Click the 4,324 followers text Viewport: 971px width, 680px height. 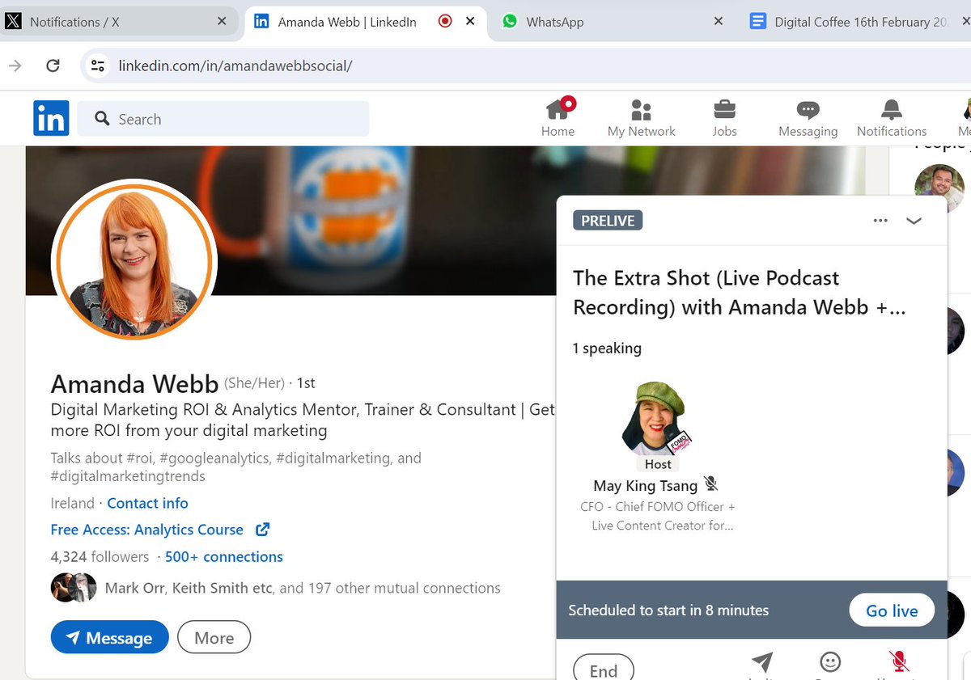tap(100, 556)
